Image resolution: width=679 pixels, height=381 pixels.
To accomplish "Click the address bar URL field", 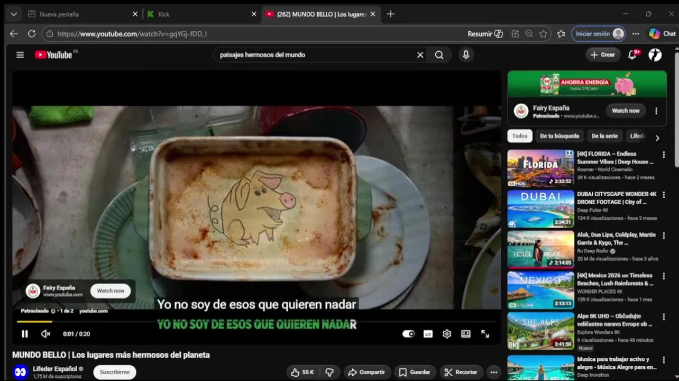I will pos(254,34).
